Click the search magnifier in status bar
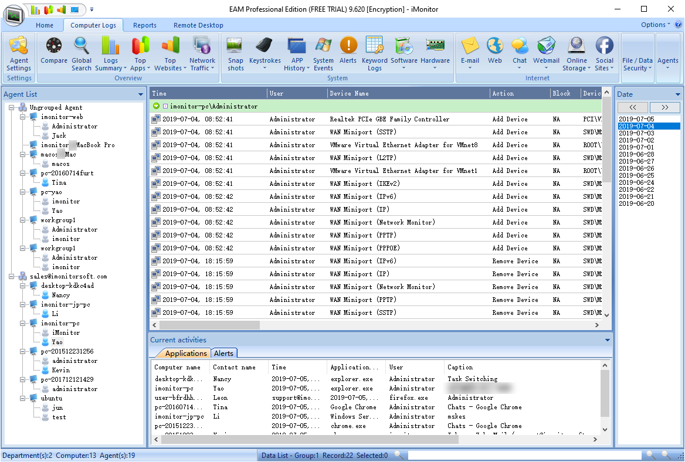The height and width of the screenshot is (462, 685). (398, 455)
